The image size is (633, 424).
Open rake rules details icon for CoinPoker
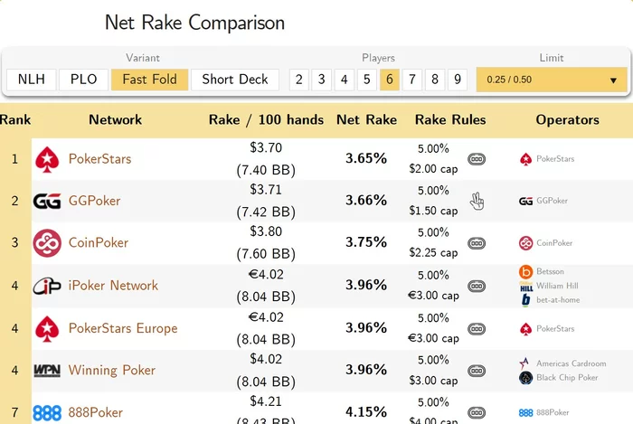point(477,242)
